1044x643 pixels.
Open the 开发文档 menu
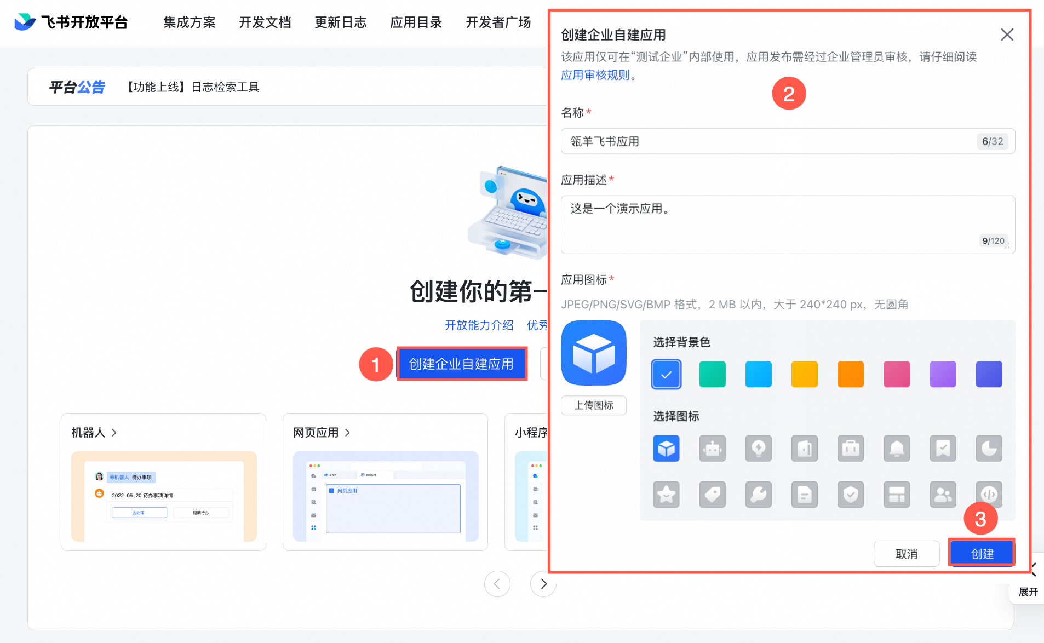pyautogui.click(x=265, y=22)
